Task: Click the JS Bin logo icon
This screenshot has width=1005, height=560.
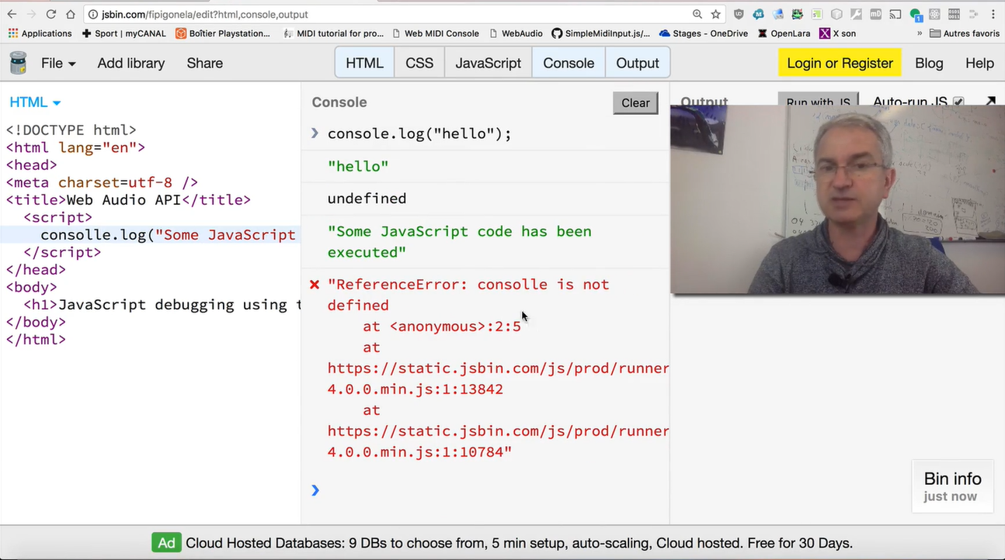Action: point(18,63)
